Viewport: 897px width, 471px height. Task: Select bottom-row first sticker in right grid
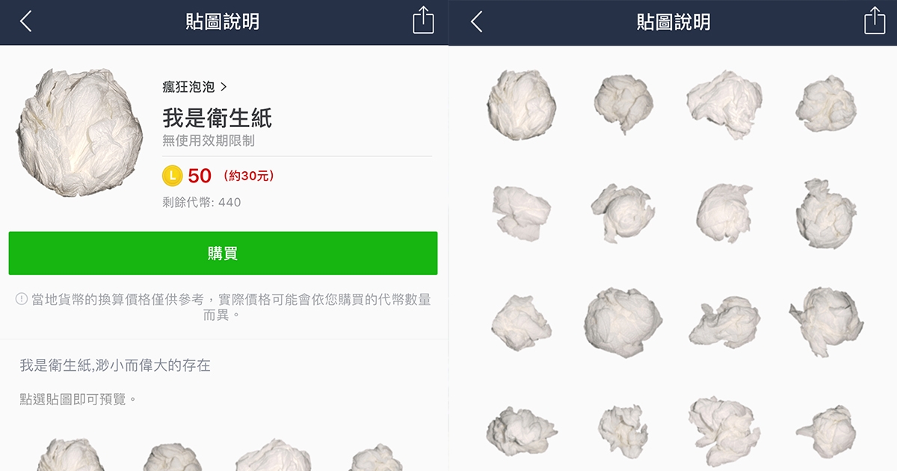(522, 431)
